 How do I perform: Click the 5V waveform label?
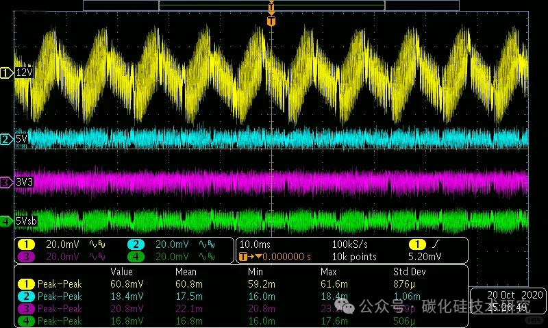coord(21,140)
